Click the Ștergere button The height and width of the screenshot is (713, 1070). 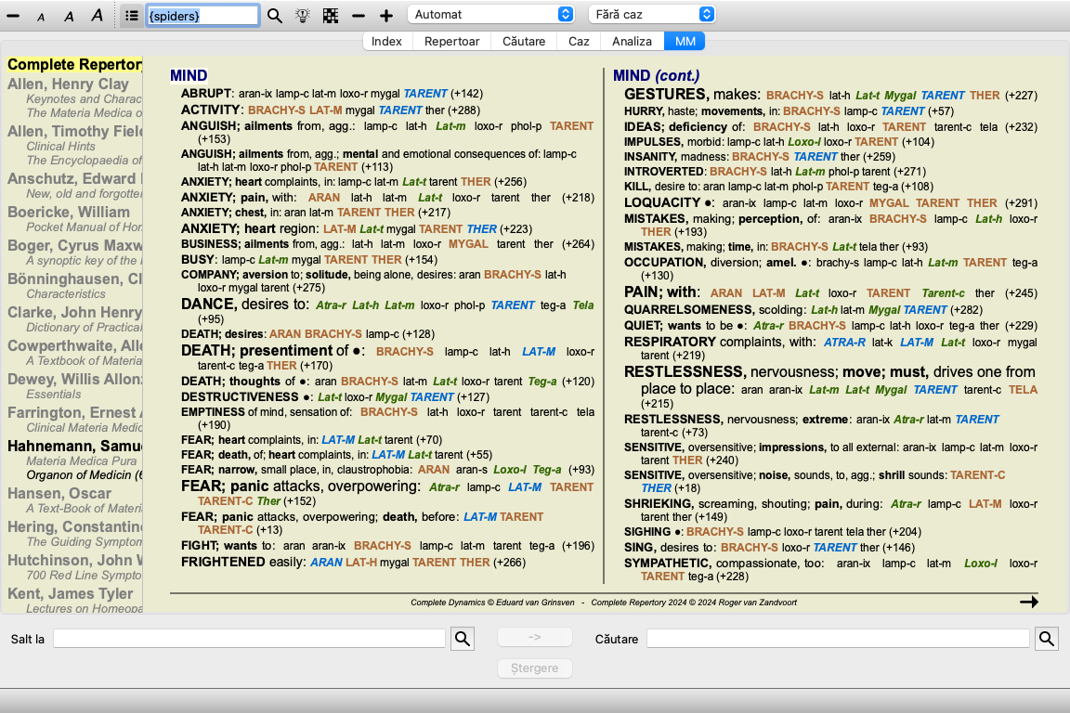tap(535, 668)
